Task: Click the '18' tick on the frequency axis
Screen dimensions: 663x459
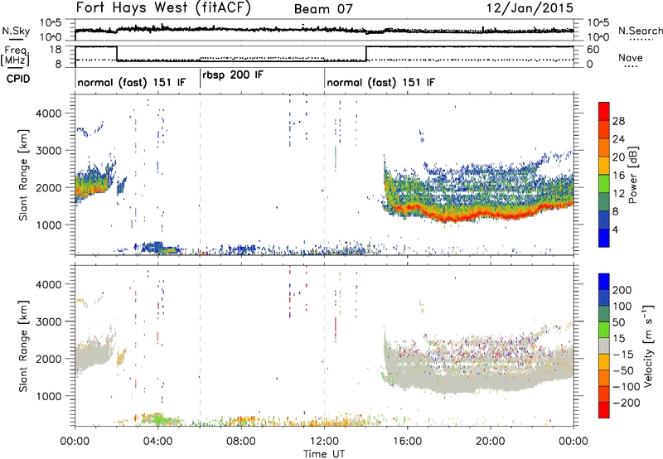Action: (x=56, y=50)
